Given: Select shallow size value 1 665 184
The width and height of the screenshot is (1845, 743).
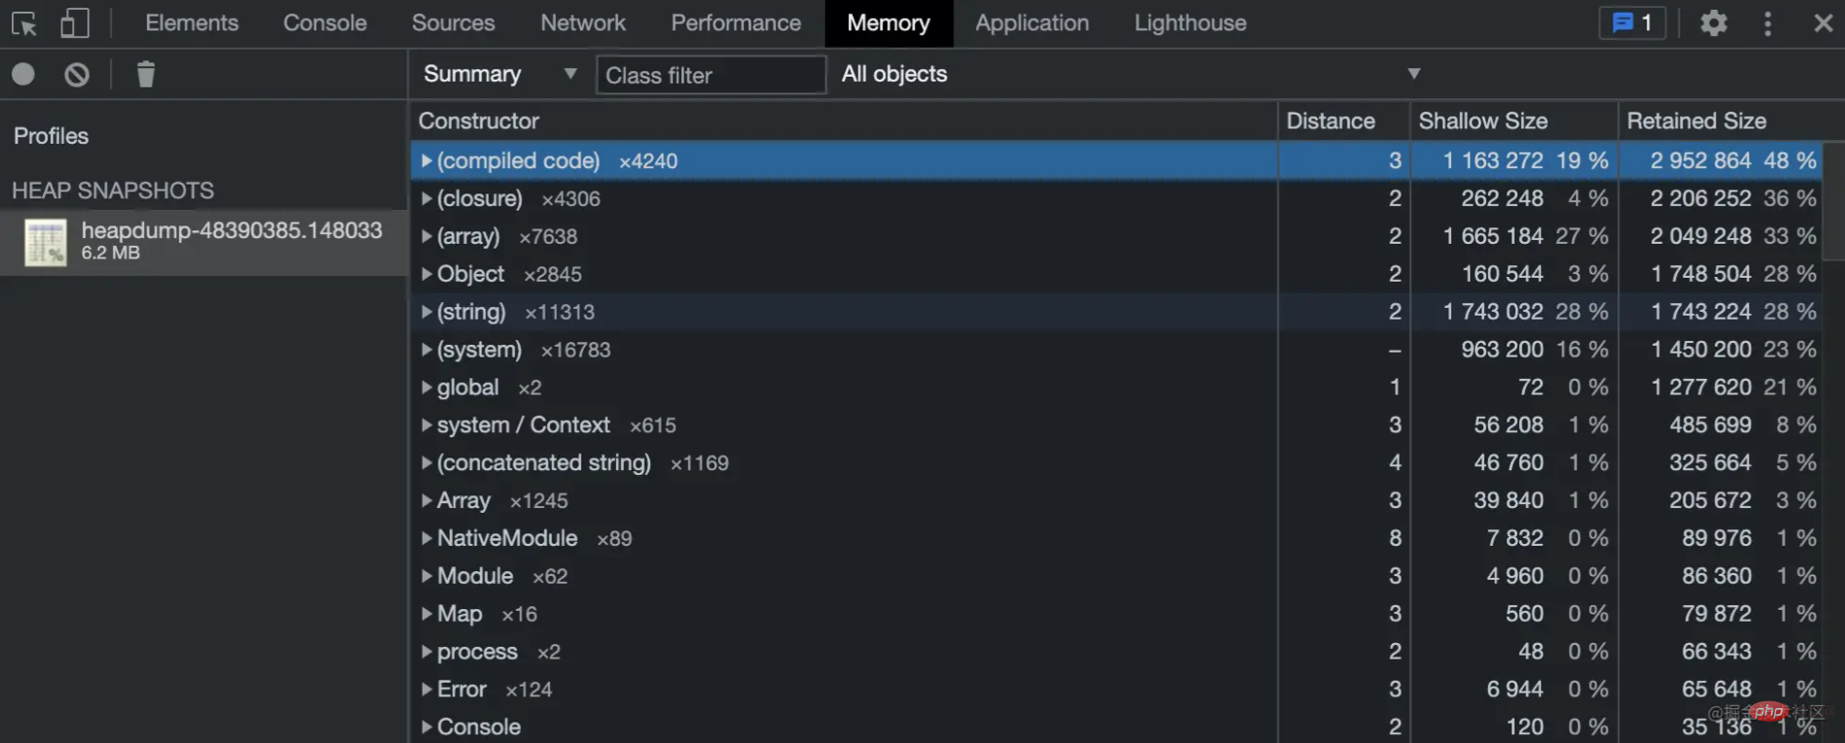Looking at the screenshot, I should pyautogui.click(x=1493, y=236).
